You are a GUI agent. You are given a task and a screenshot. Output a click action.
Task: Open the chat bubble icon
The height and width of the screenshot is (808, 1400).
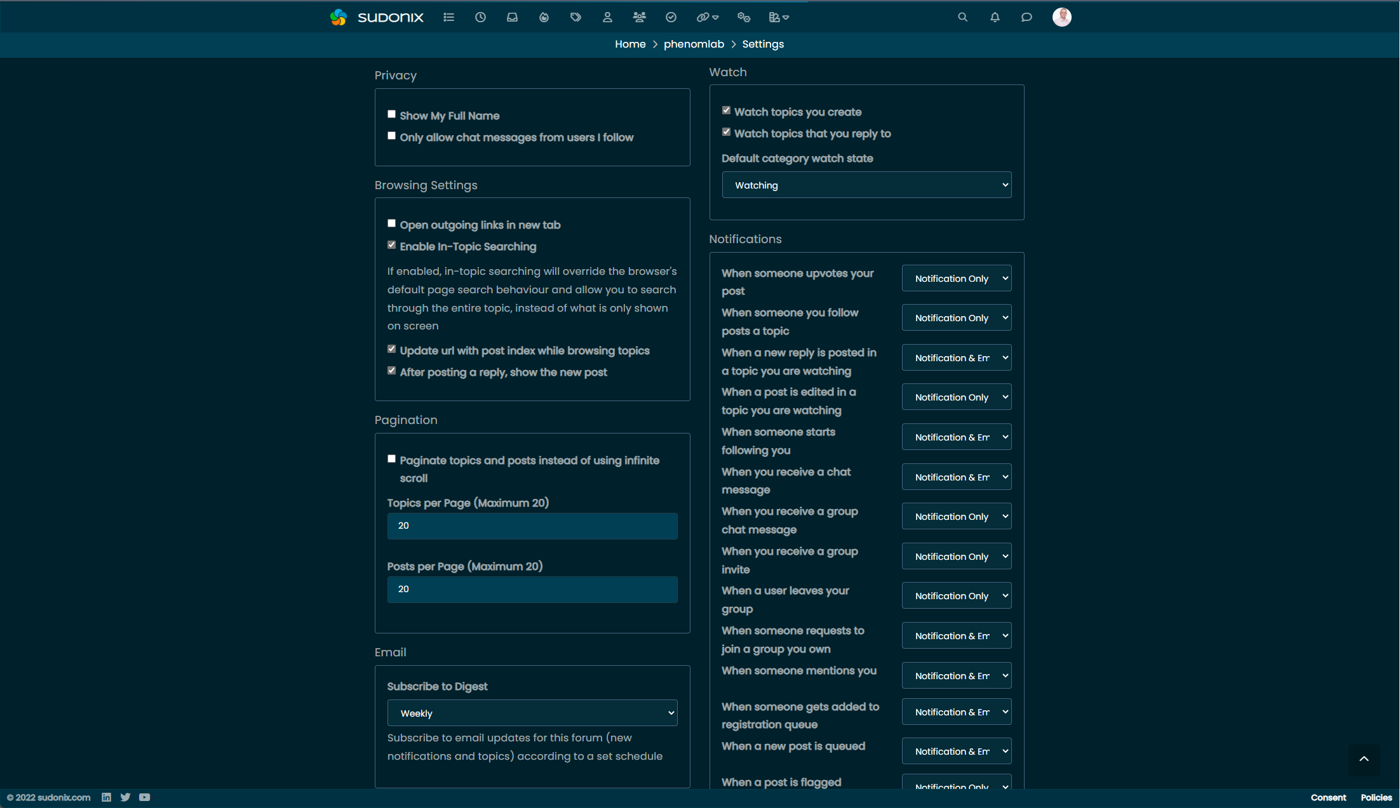(1026, 17)
